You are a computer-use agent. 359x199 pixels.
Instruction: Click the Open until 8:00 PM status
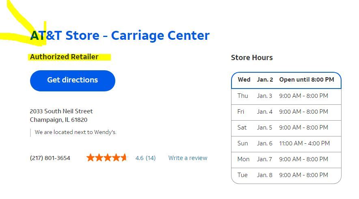pyautogui.click(x=307, y=80)
